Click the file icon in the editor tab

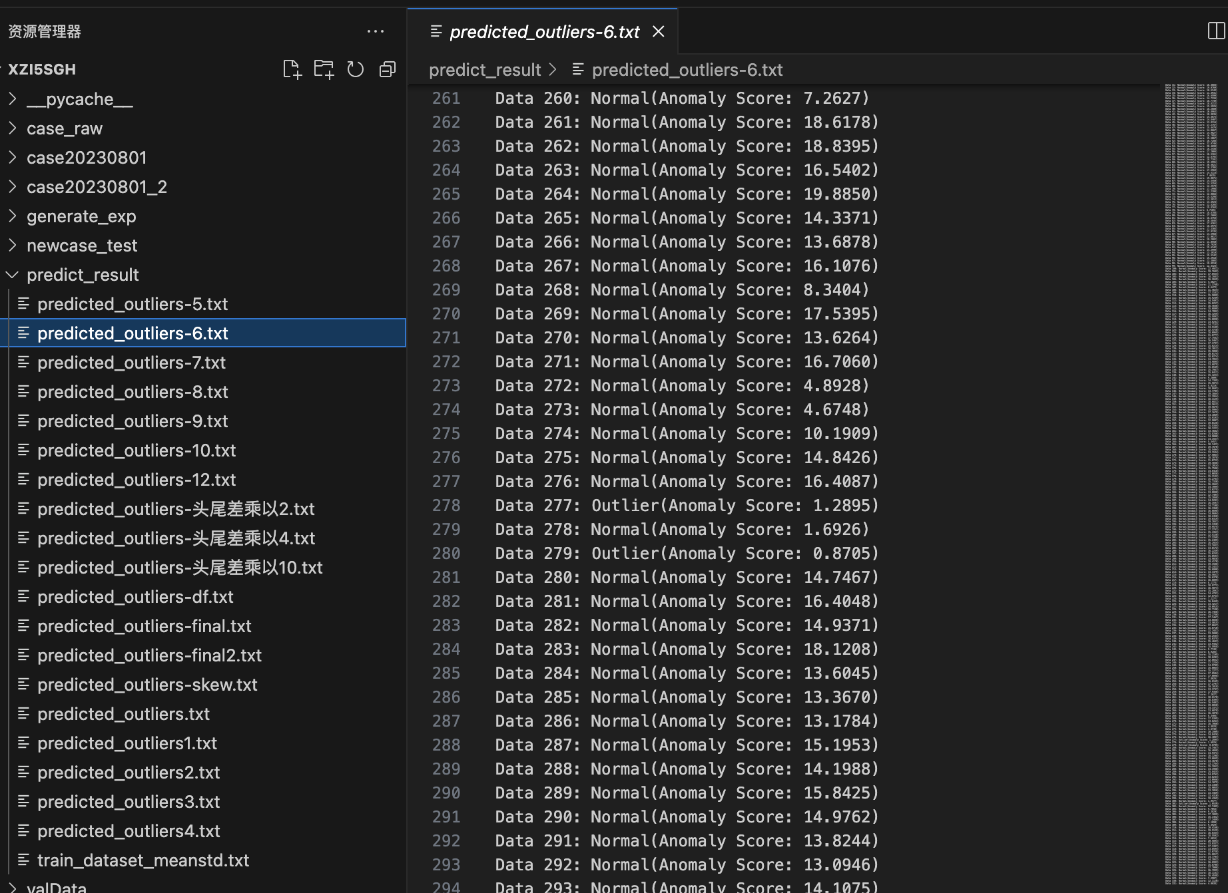pos(436,31)
